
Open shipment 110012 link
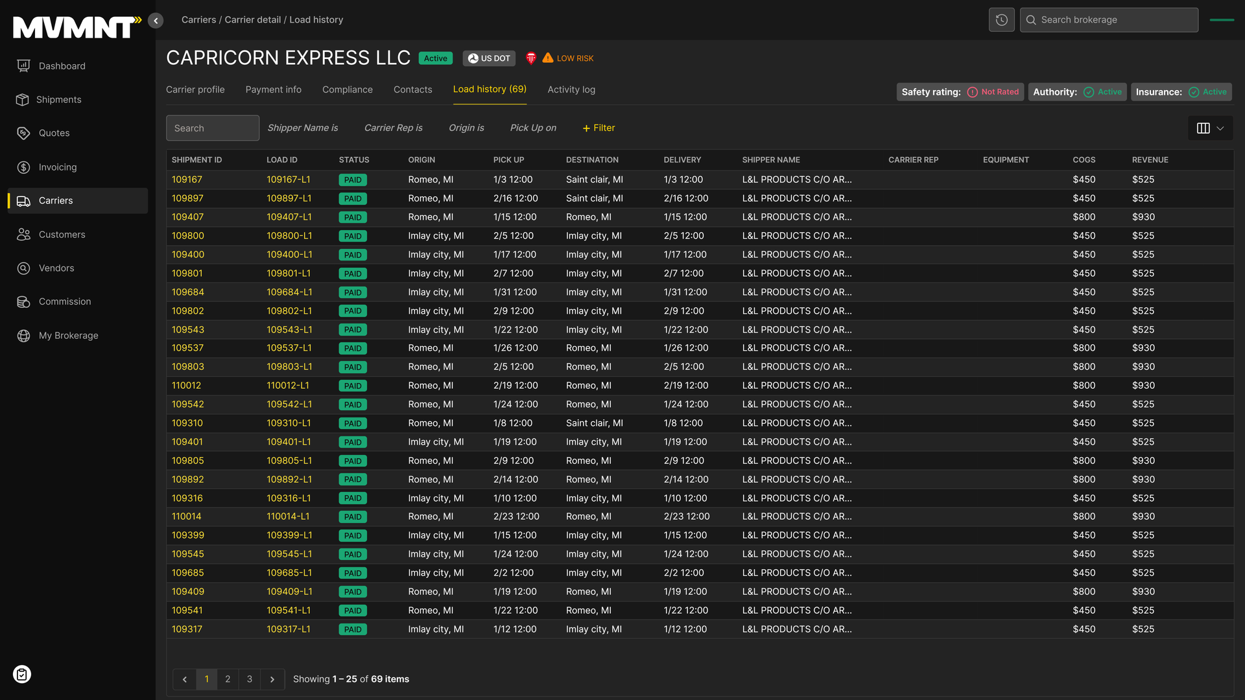coord(186,386)
